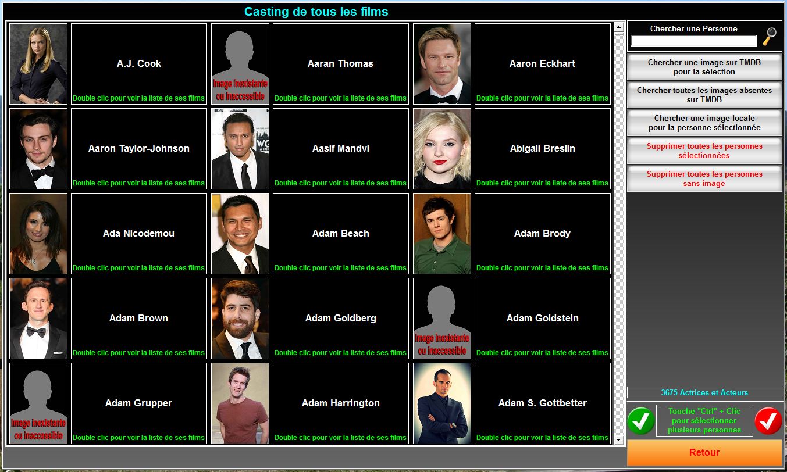This screenshot has height=472, width=787.
Task: Select Aaron Eckhart's photo thumbnail
Action: (442, 64)
